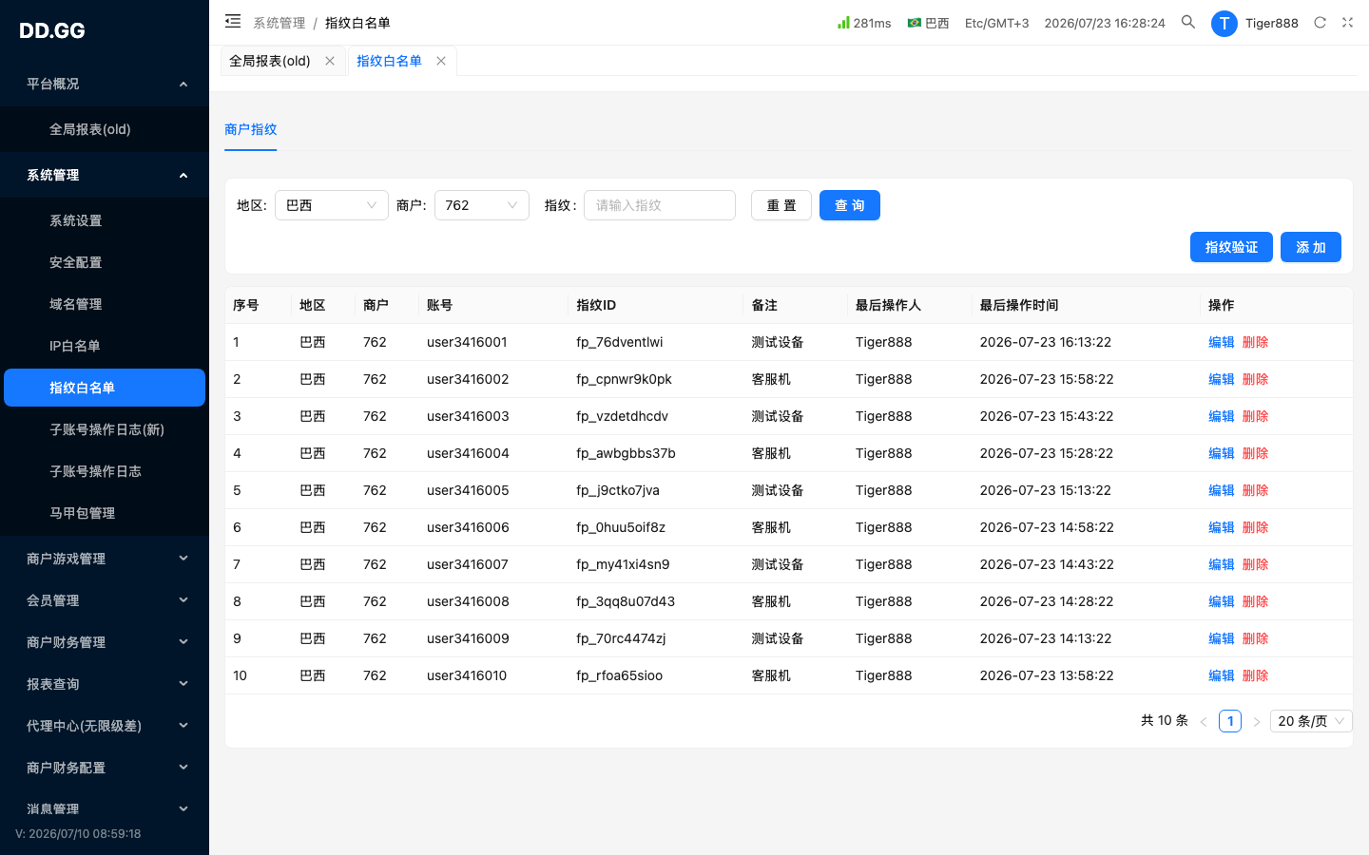
Task: Close the 全局报表(old) tab
Action: click(x=330, y=61)
